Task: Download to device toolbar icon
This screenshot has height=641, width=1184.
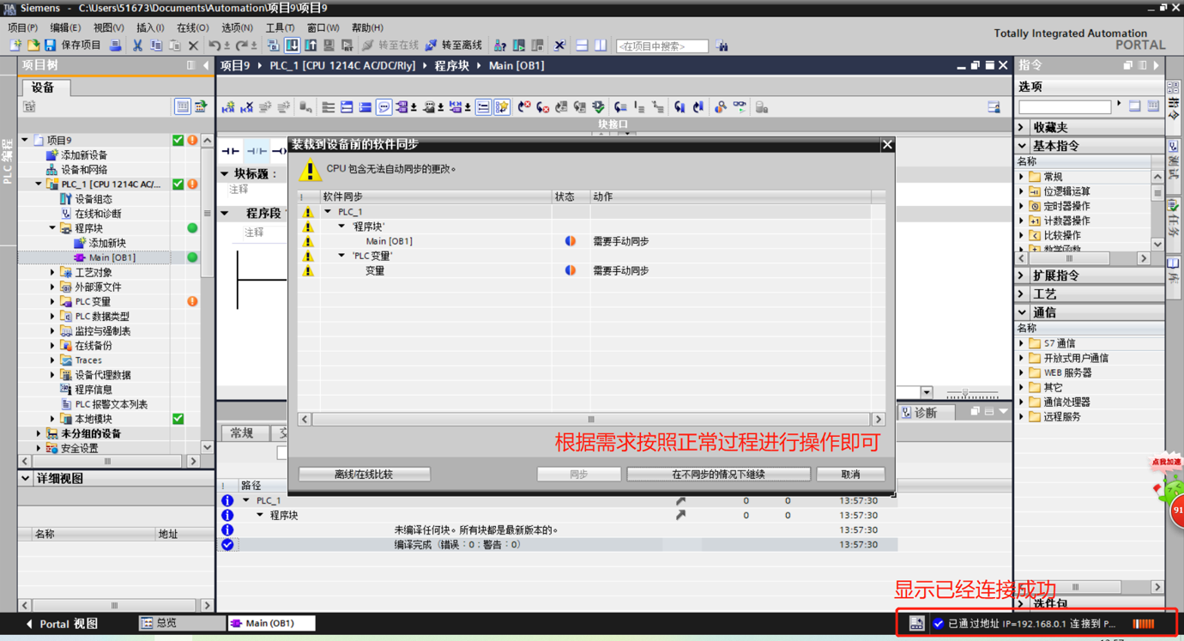Action: click(x=293, y=45)
